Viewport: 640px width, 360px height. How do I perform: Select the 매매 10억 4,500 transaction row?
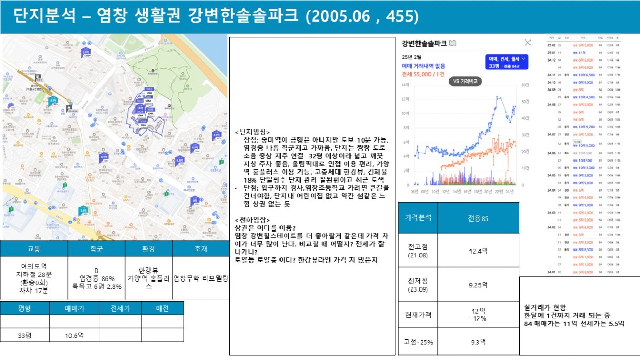[x=583, y=97]
